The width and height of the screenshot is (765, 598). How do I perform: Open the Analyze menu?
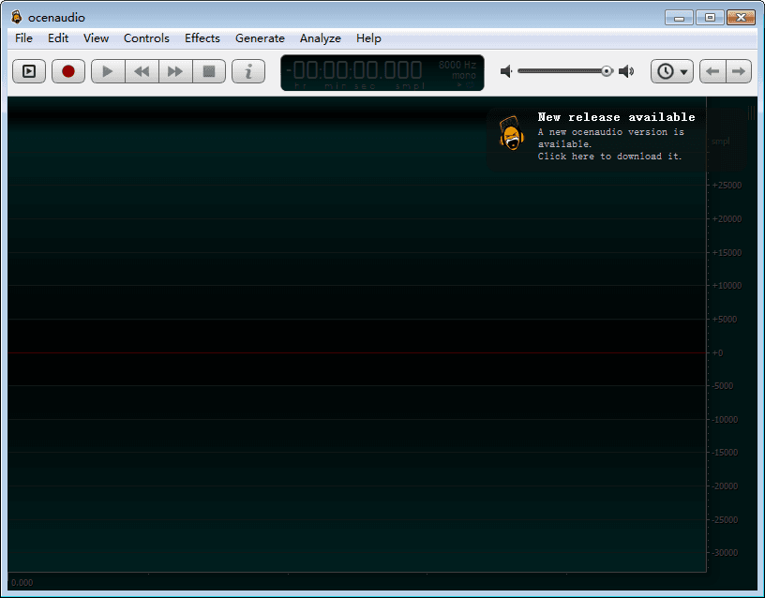point(320,38)
